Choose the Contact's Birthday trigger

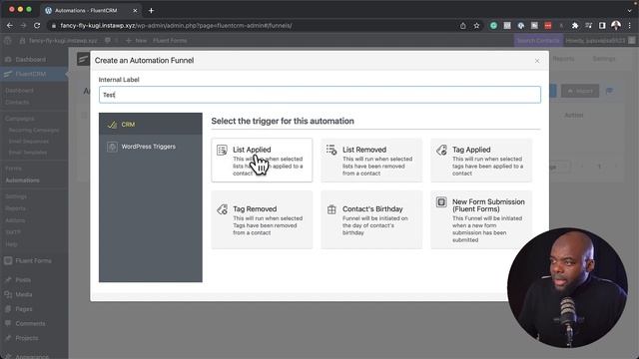pyautogui.click(x=371, y=219)
